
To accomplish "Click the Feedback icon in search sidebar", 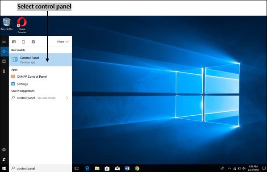I will [4, 159].
